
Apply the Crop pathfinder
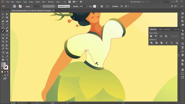point(166,43)
